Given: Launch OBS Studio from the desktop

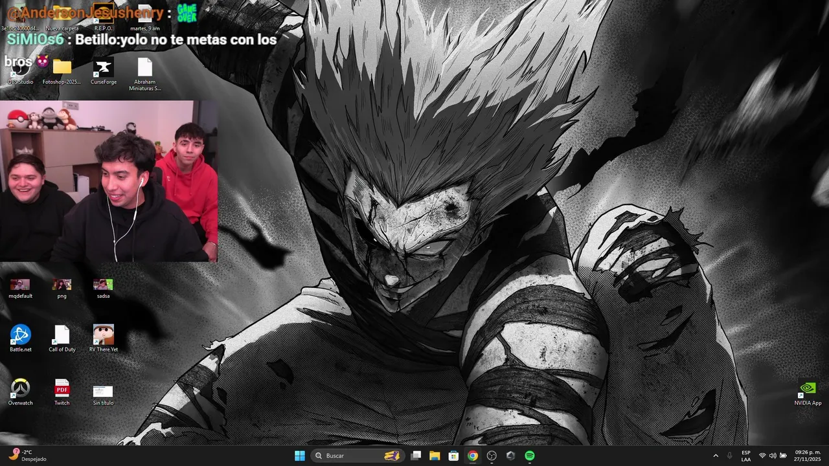Looking at the screenshot, I should 20,71.
